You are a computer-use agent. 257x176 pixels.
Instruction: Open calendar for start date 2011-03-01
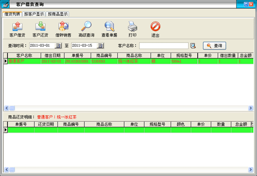click(58, 46)
